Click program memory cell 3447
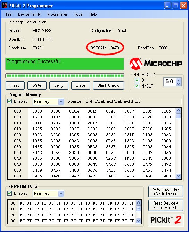Screen dimensions: 189x232 pos(74,176)
